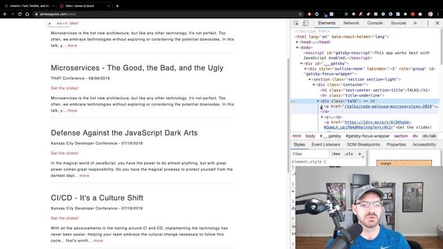443x249 pixels.
Task: Open DevTools three-dot customize menu
Action: coord(428,23)
